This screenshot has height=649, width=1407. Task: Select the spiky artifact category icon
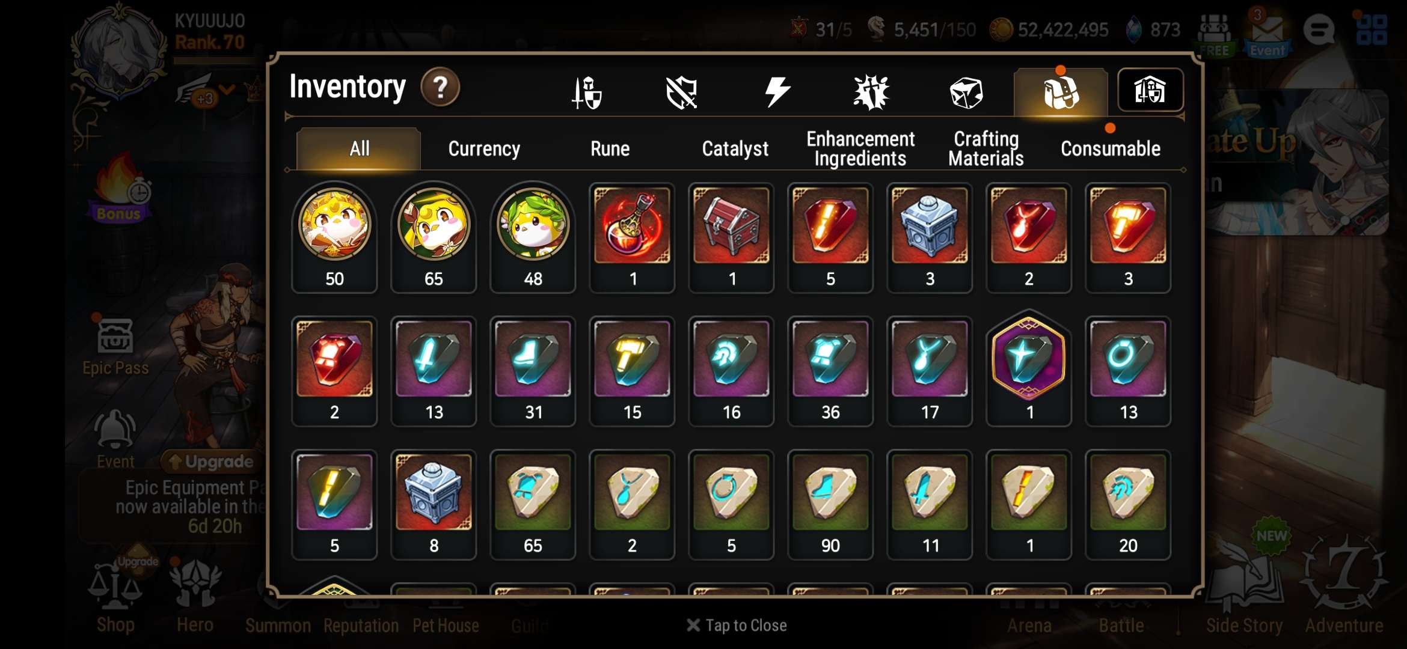871,93
